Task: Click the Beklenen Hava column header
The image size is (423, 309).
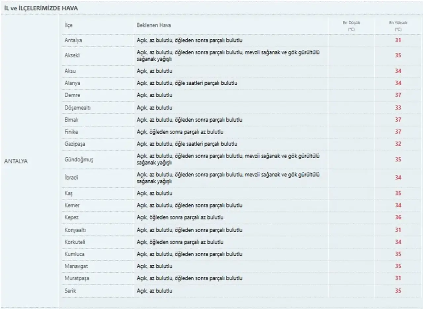Action: click(x=154, y=25)
